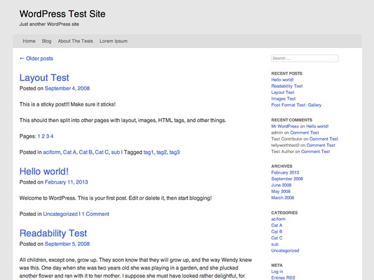Open About The Tests menu item
Screen dimensions: 374x280
75,41
